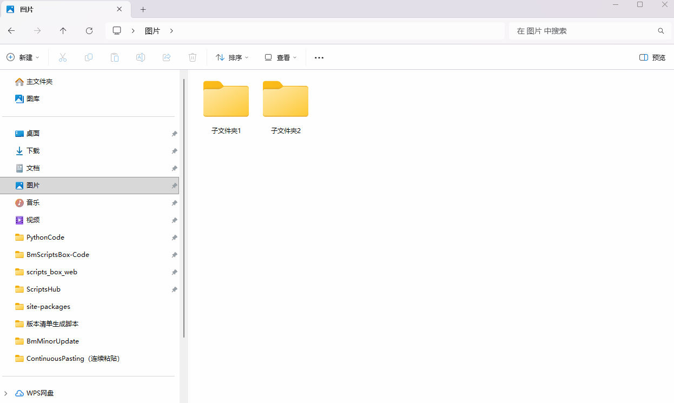Click the Paste clipboard icon
This screenshot has height=403, width=674.
[115, 57]
